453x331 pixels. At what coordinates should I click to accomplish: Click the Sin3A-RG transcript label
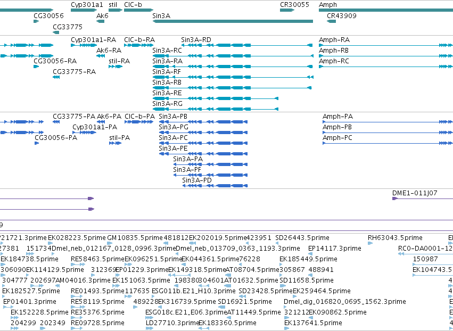tap(167, 104)
